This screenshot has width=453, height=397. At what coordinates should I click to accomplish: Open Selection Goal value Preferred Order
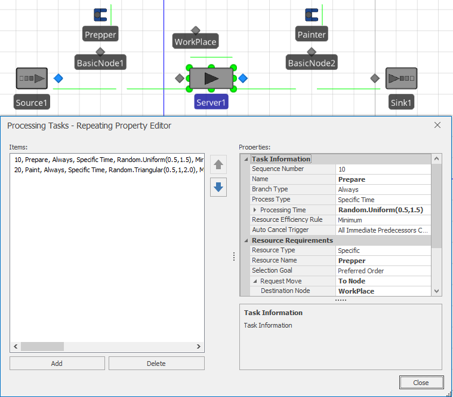383,271
